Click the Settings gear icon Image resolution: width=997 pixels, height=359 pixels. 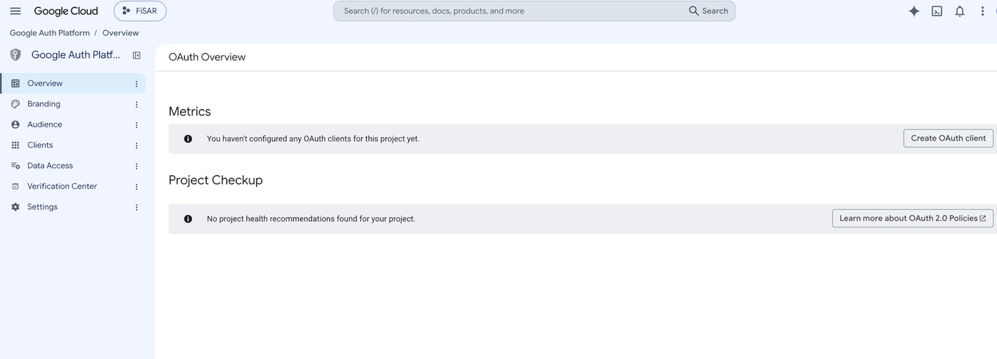click(16, 207)
